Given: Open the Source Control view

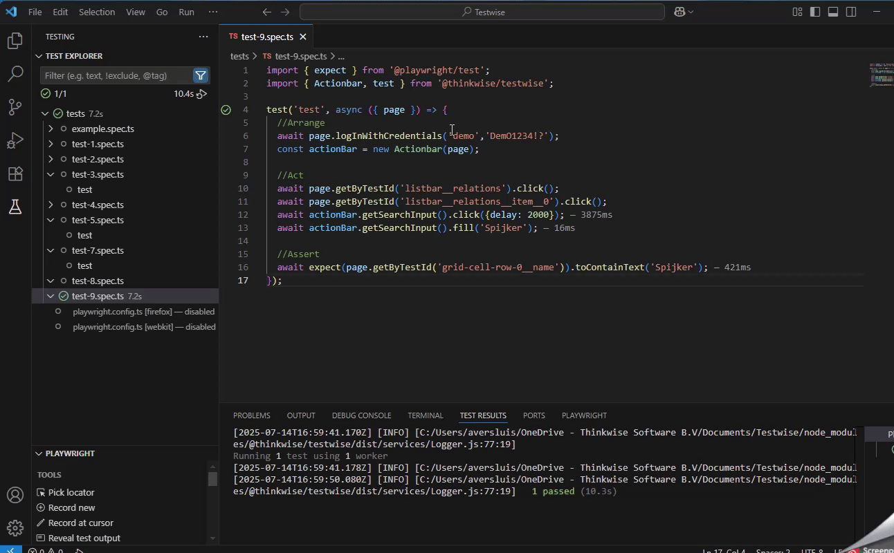Looking at the screenshot, I should click(x=15, y=107).
